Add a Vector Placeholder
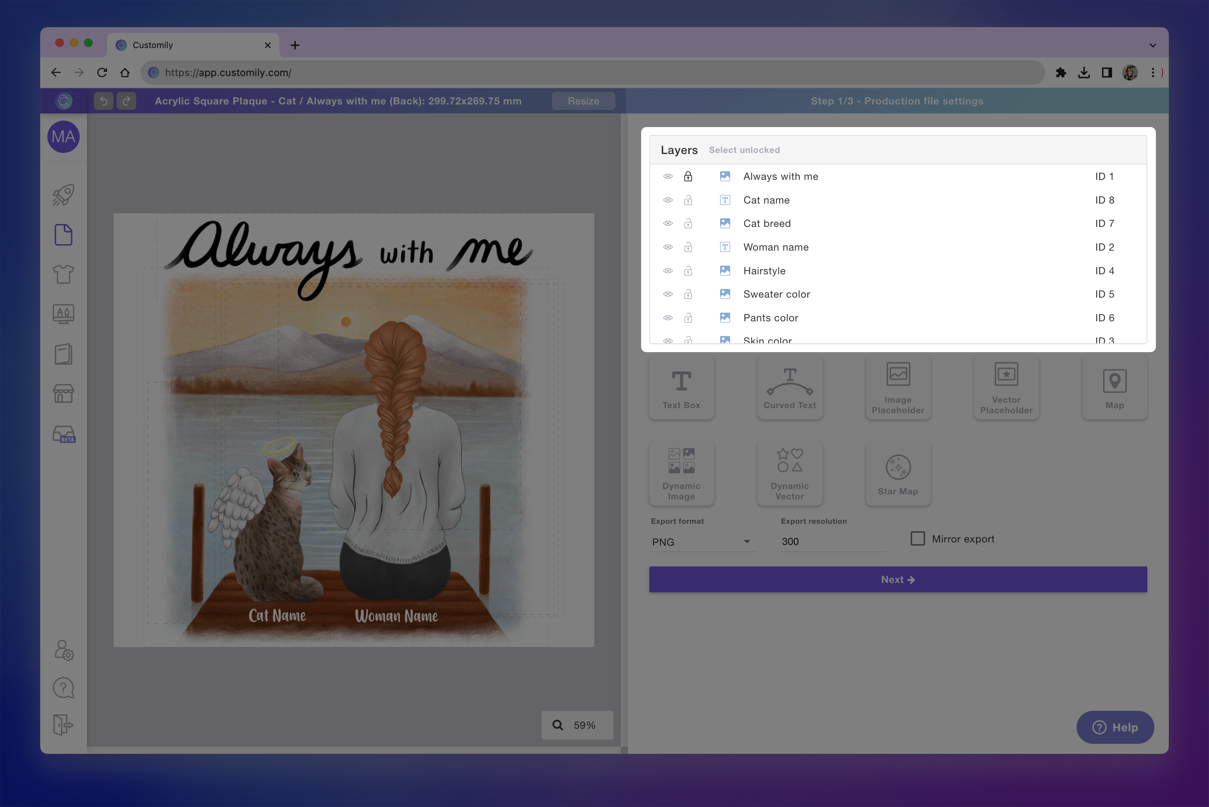 point(1006,387)
